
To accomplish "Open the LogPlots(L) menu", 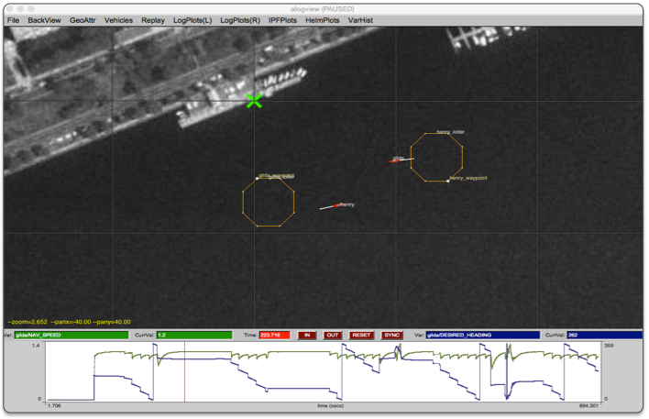I will [x=193, y=19].
